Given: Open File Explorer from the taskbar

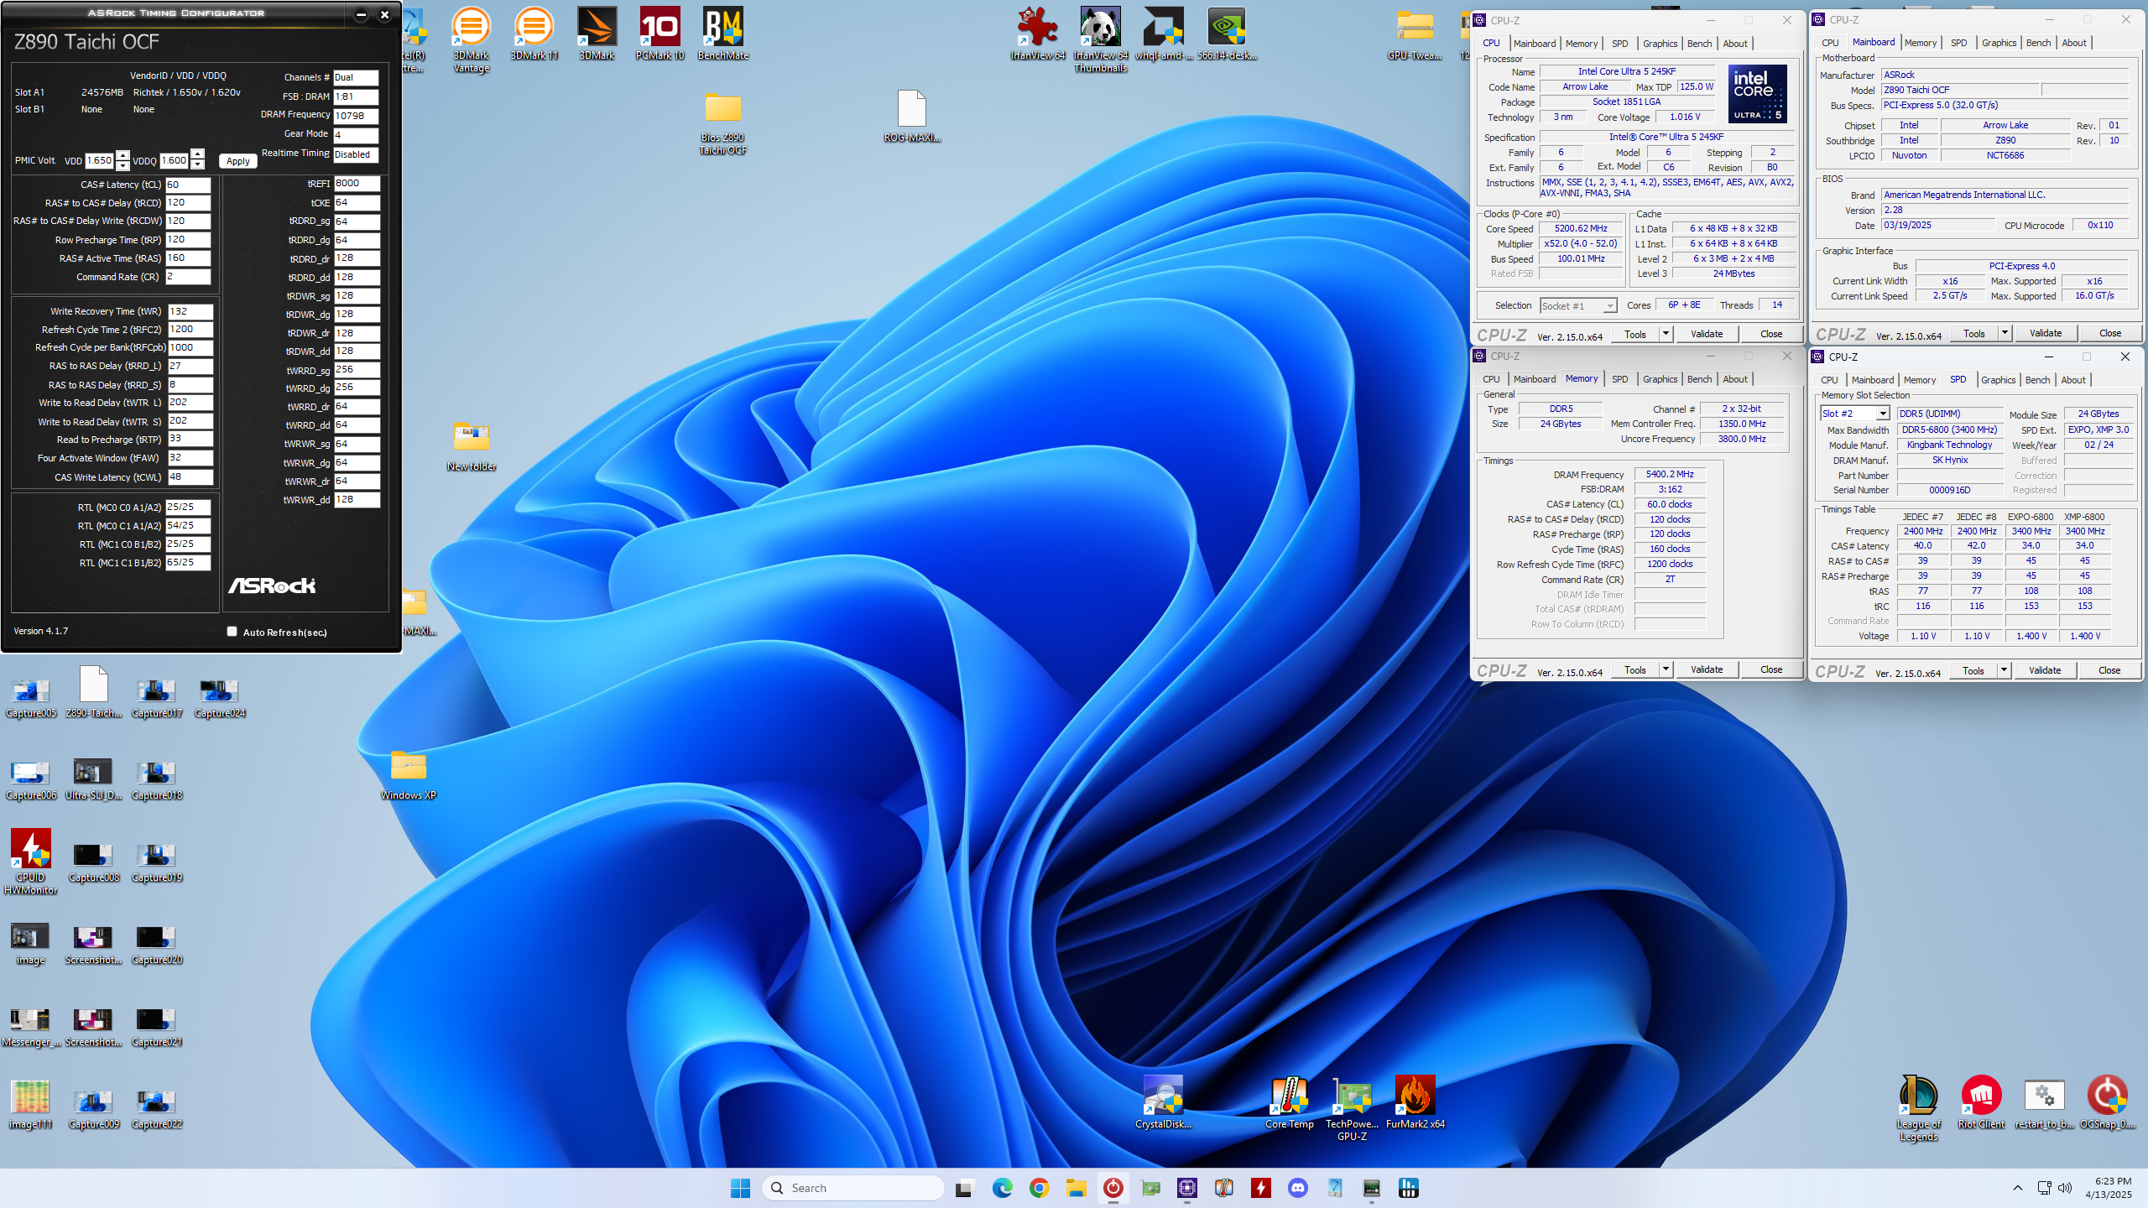Looking at the screenshot, I should click(1077, 1188).
